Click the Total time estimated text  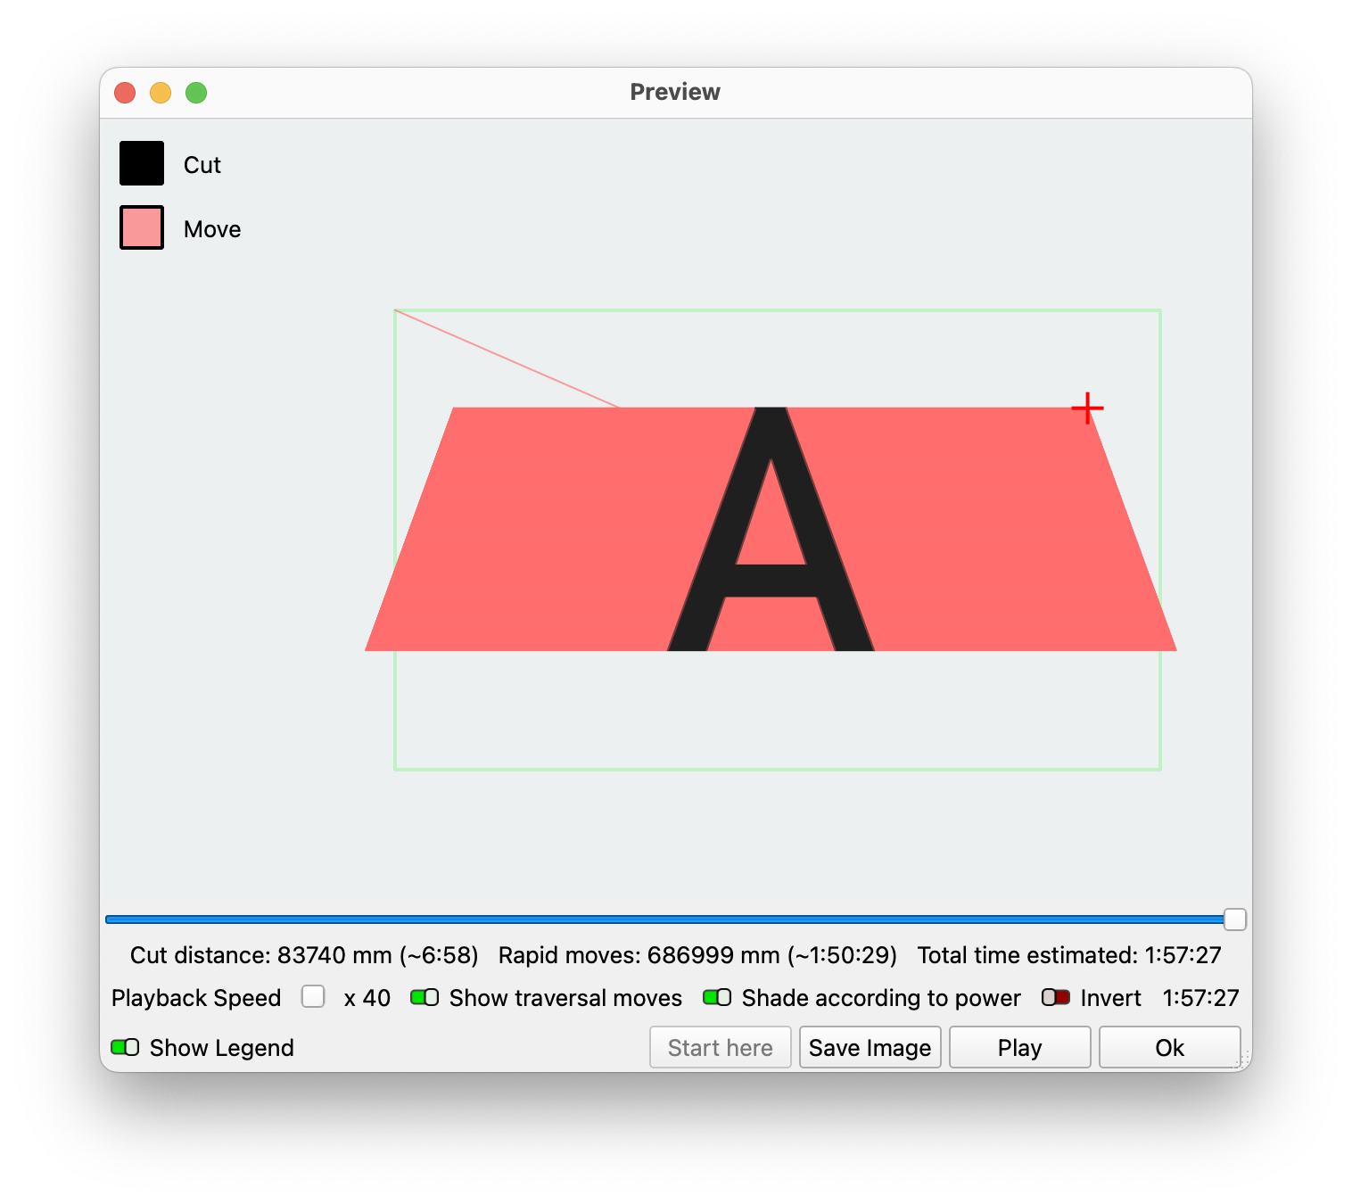[1068, 955]
